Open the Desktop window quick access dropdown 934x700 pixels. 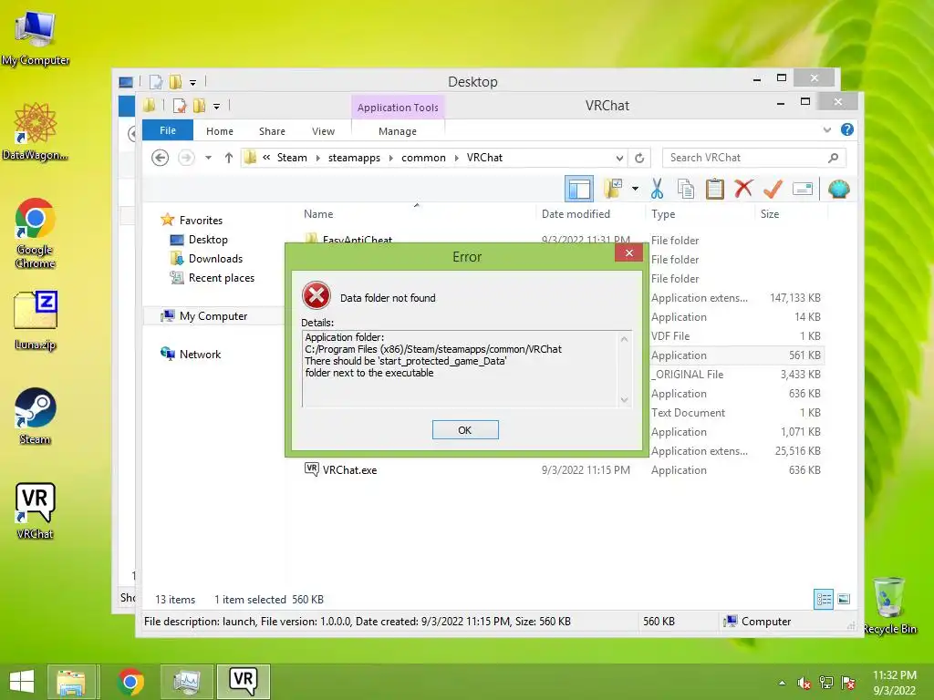[192, 82]
